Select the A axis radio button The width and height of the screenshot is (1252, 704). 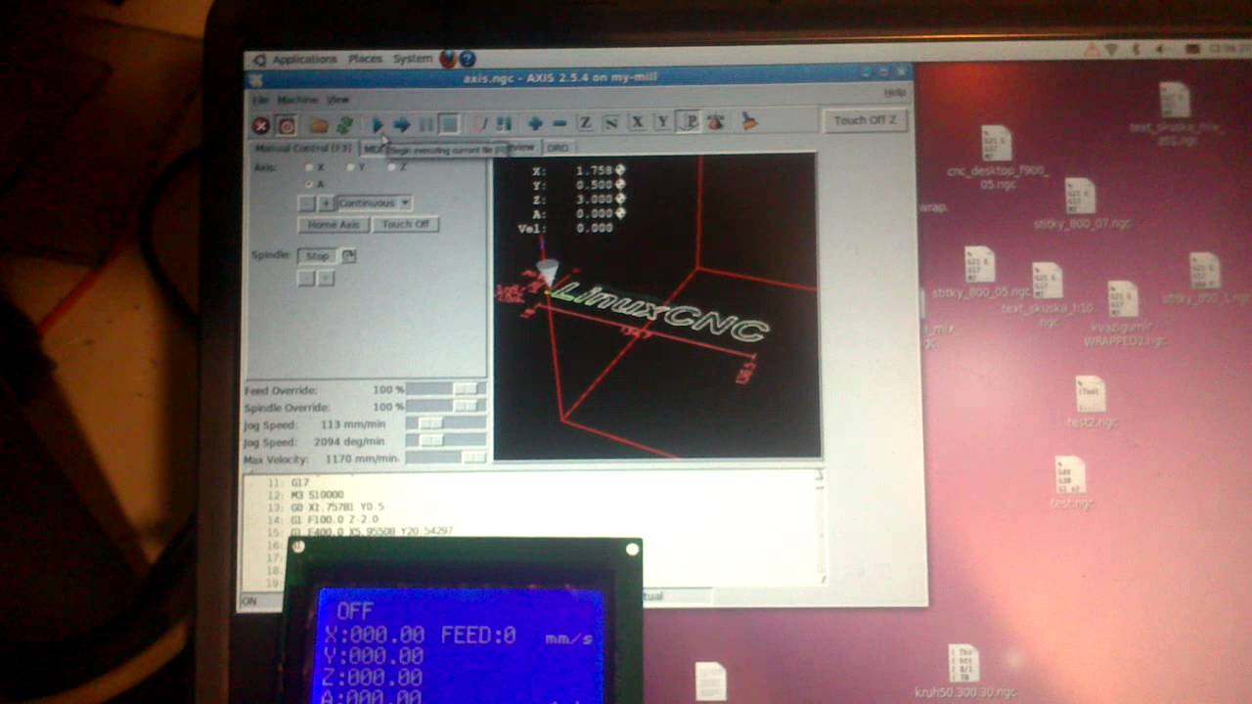[309, 184]
